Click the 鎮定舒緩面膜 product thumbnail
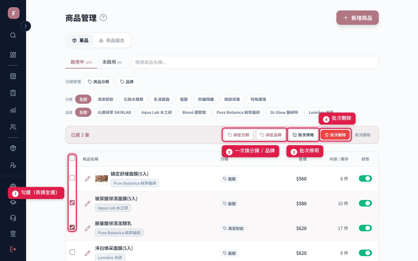418x261 pixels. [x=102, y=179]
